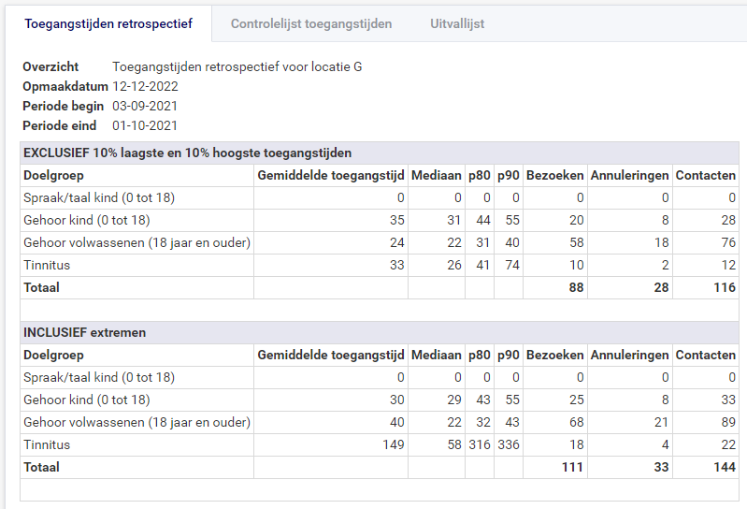Select the Periode begin date 03-09-2021

coord(145,106)
